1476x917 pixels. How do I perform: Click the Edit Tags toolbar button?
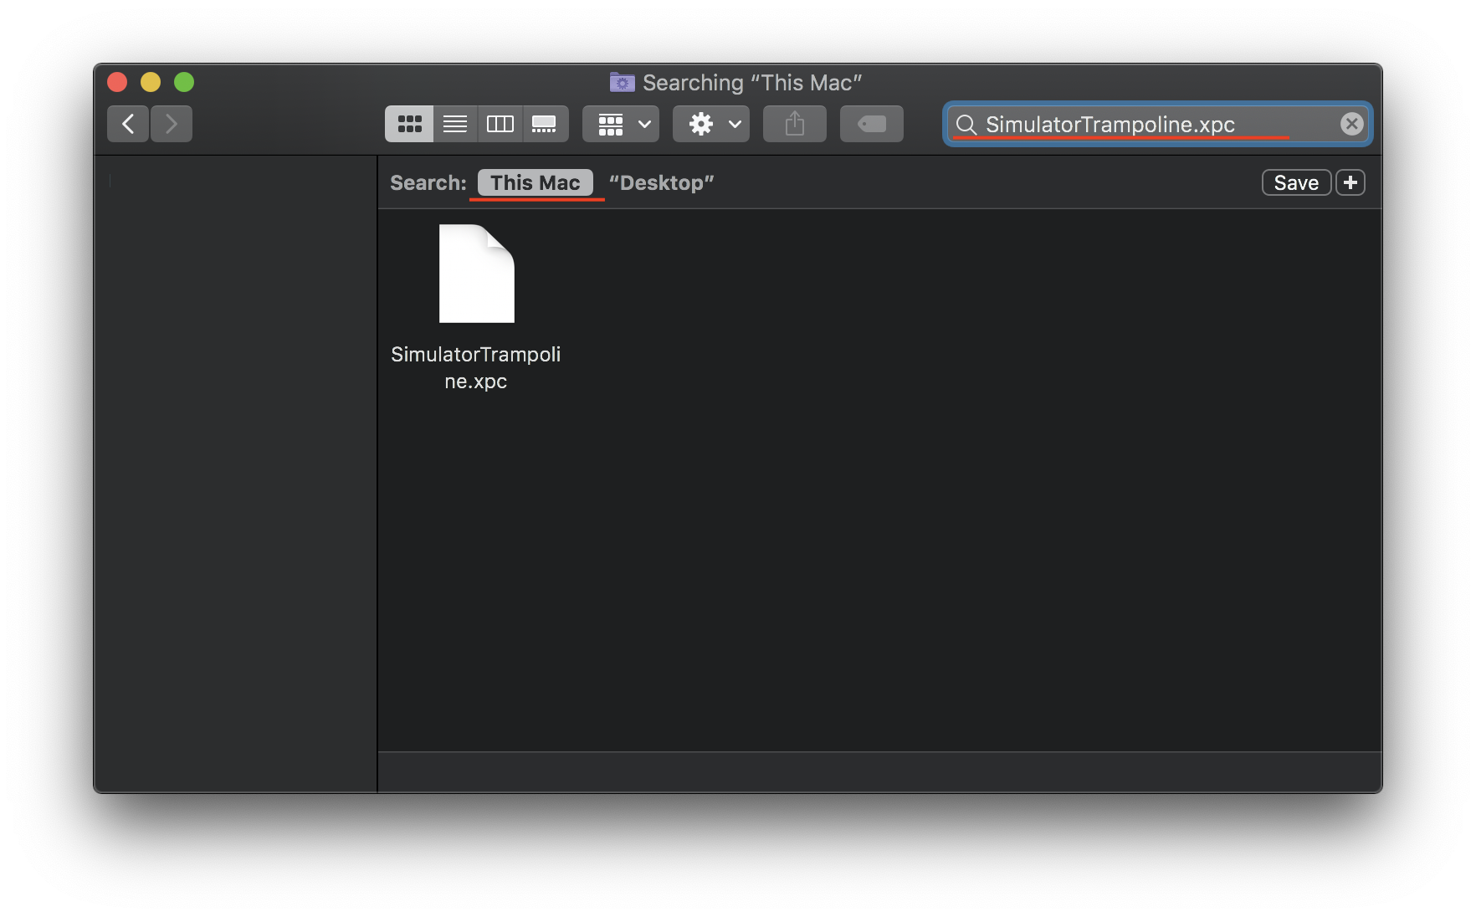pos(872,124)
